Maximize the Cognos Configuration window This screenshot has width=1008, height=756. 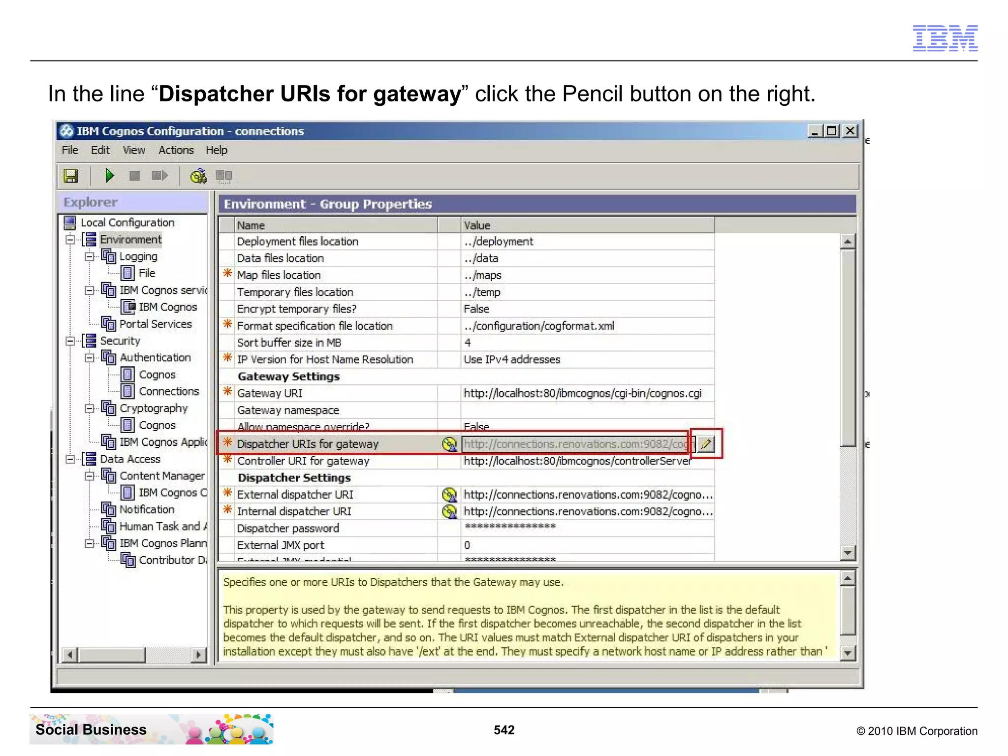[x=832, y=131]
